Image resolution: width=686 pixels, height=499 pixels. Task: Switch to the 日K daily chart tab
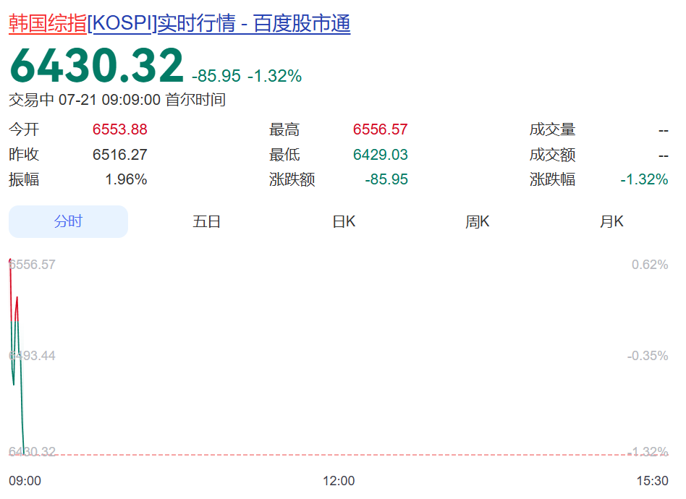coord(344,222)
